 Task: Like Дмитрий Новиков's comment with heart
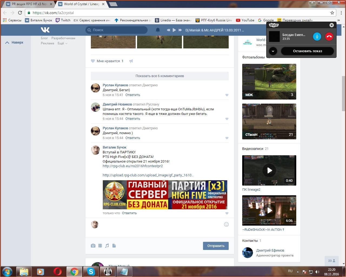coord(227,119)
